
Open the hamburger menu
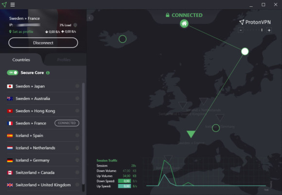(13, 4)
